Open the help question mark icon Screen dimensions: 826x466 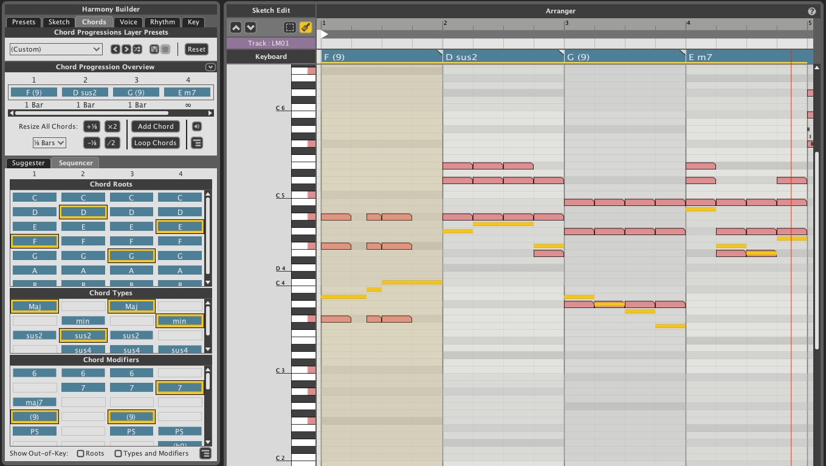tap(811, 11)
